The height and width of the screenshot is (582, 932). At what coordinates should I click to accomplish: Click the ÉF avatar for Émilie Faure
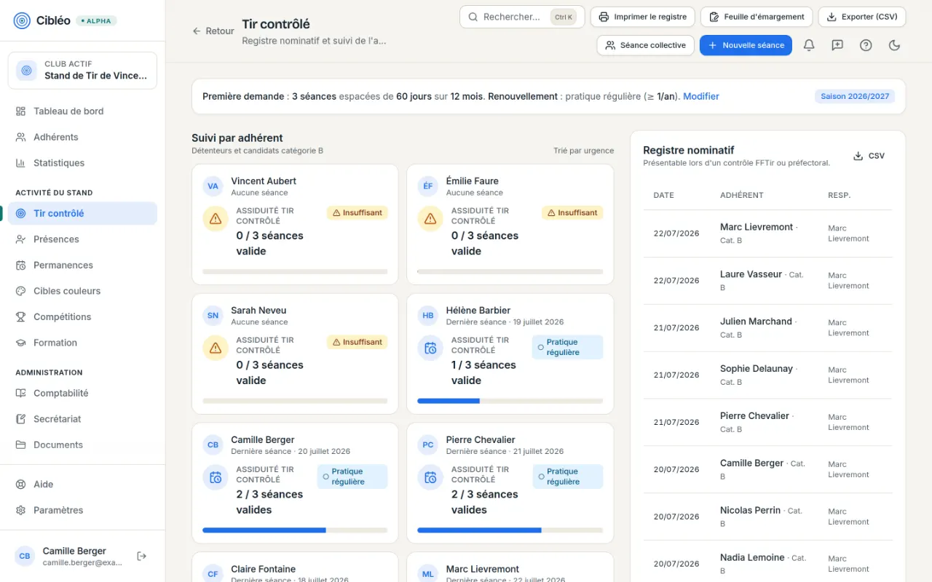click(428, 186)
